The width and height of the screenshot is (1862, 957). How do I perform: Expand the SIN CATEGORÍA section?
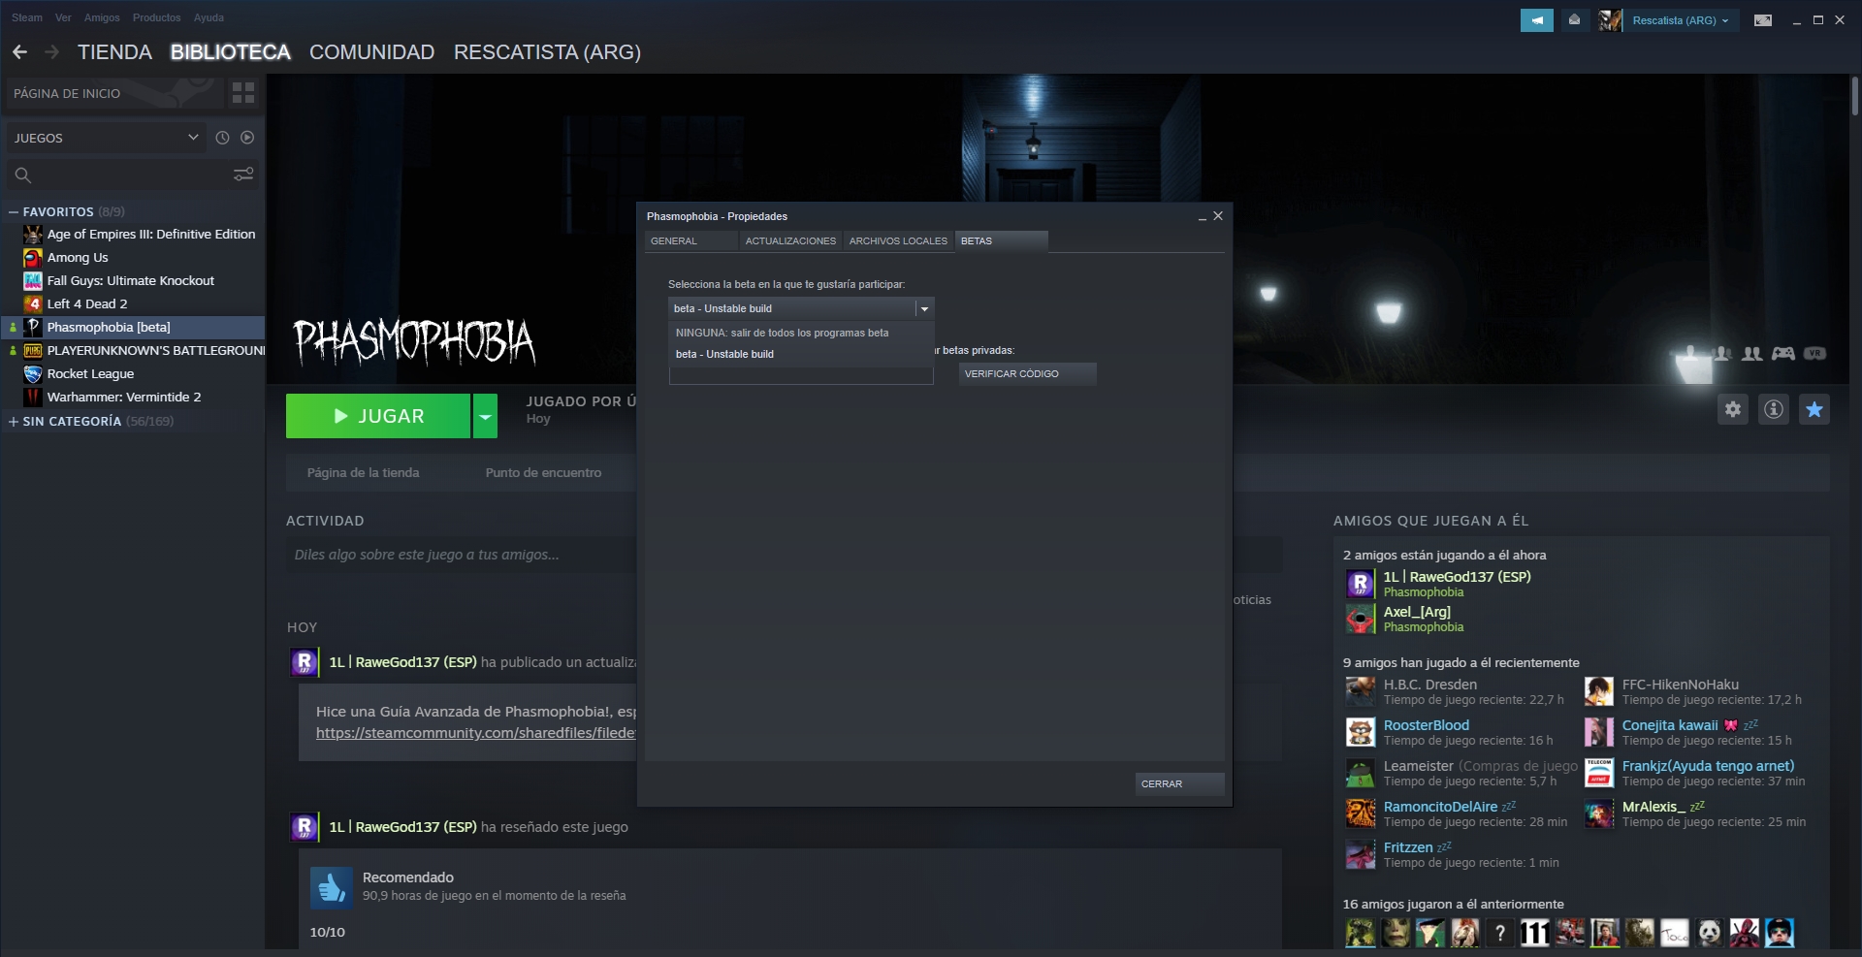pos(14,422)
